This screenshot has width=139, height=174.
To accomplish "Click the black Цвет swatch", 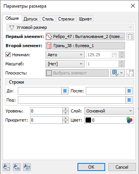I will (88, 120).
